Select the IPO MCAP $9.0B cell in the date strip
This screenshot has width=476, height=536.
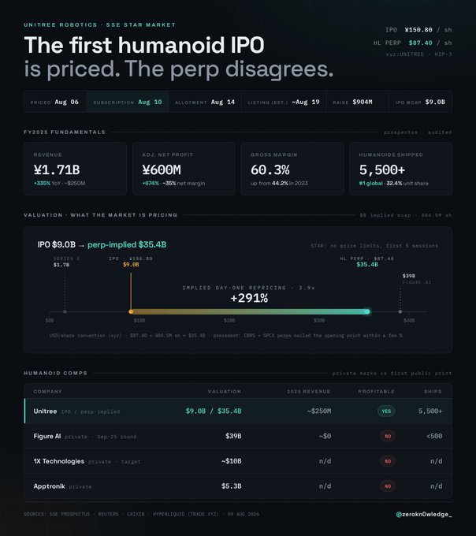[420, 102]
